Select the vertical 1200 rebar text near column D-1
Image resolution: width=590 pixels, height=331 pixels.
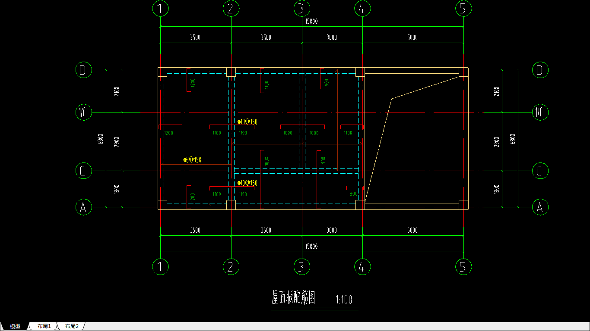(193, 82)
